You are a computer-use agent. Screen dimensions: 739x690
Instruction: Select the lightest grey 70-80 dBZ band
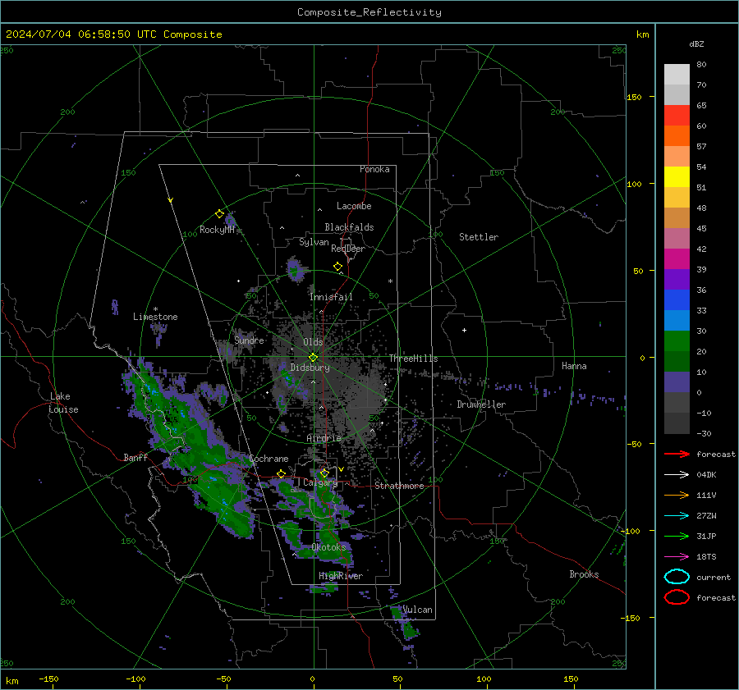click(677, 75)
